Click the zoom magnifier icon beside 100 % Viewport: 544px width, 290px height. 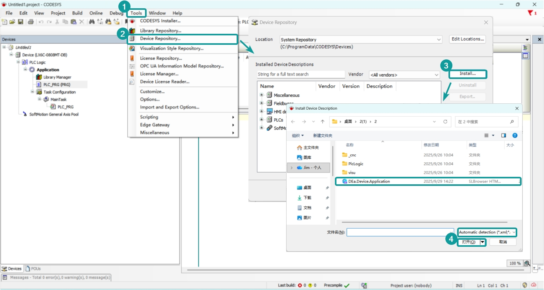pyautogui.click(x=527, y=263)
